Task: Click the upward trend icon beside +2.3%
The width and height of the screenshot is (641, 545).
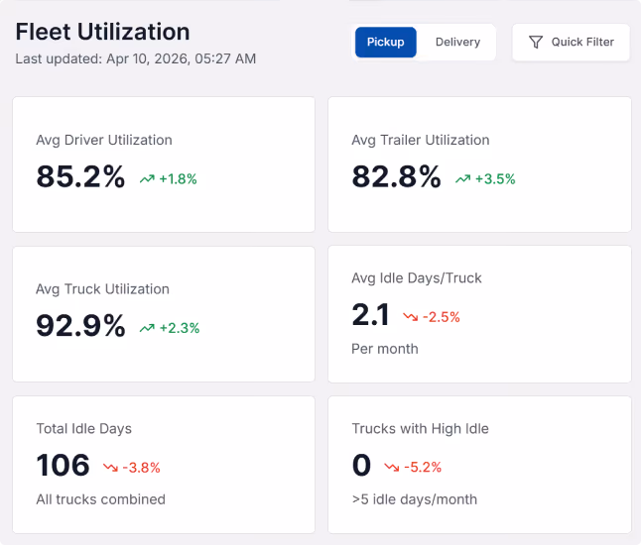Action: pos(147,328)
